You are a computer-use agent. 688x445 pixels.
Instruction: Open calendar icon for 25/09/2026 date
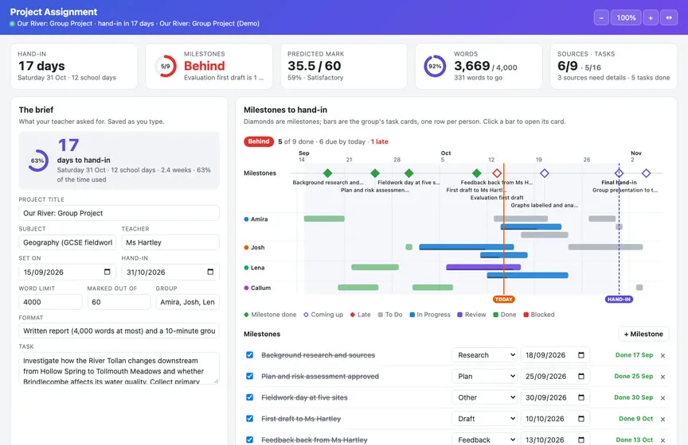(581, 376)
